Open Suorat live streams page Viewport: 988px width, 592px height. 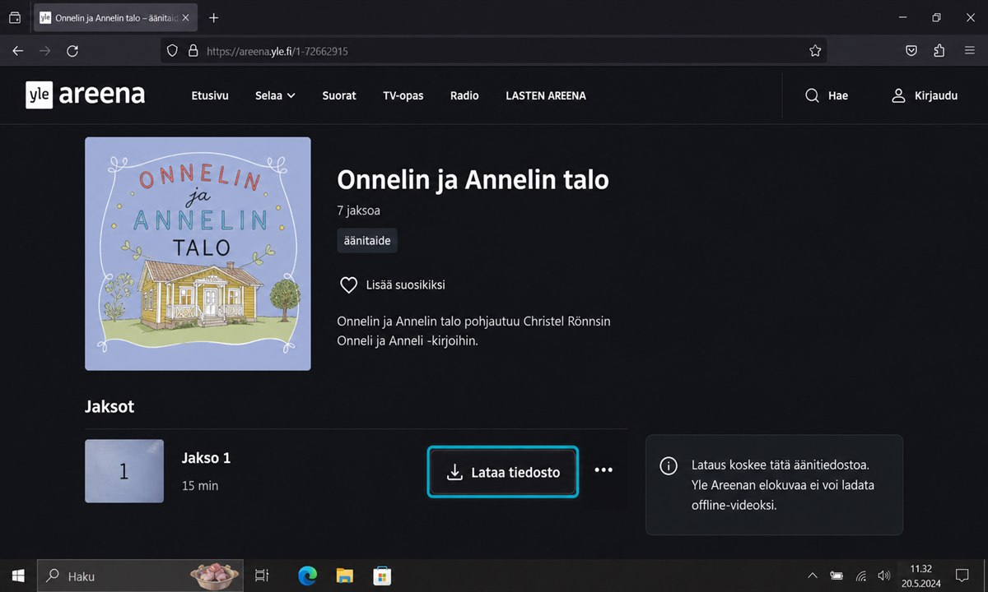tap(339, 95)
